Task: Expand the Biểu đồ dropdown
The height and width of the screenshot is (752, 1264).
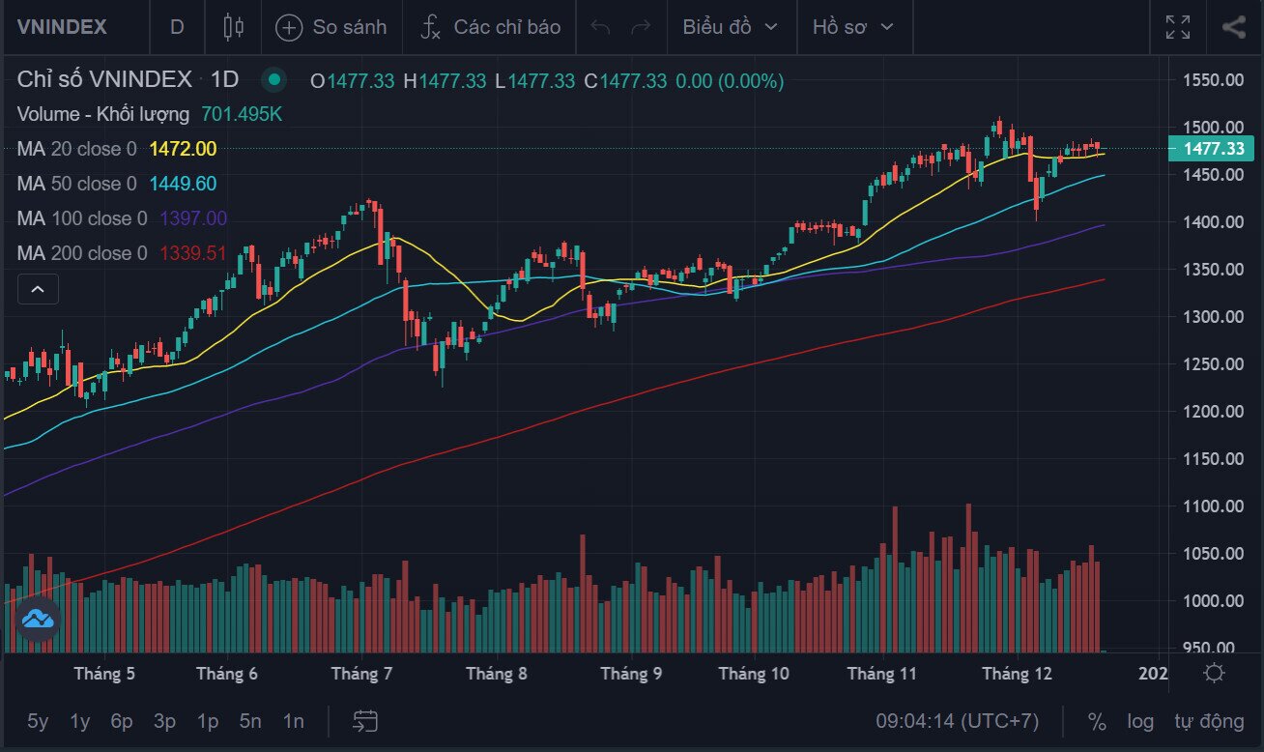Action: 731,27
